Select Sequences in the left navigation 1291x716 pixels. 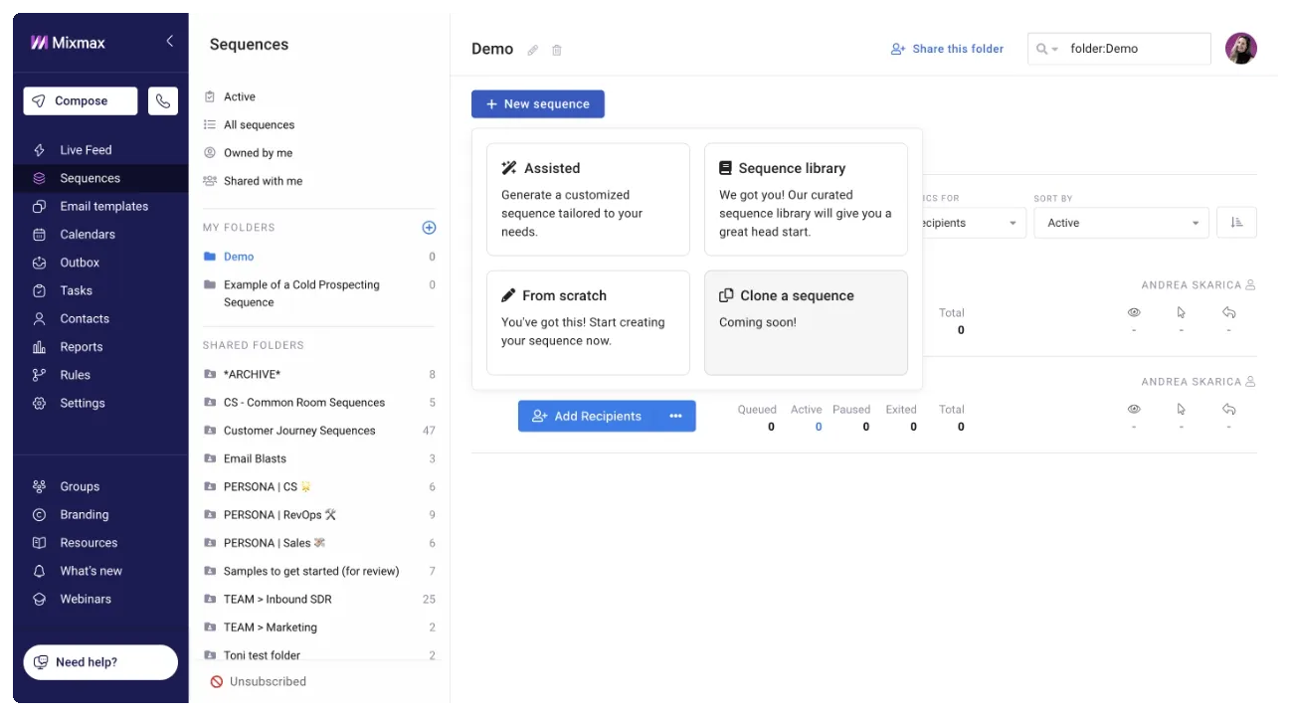pos(100,178)
